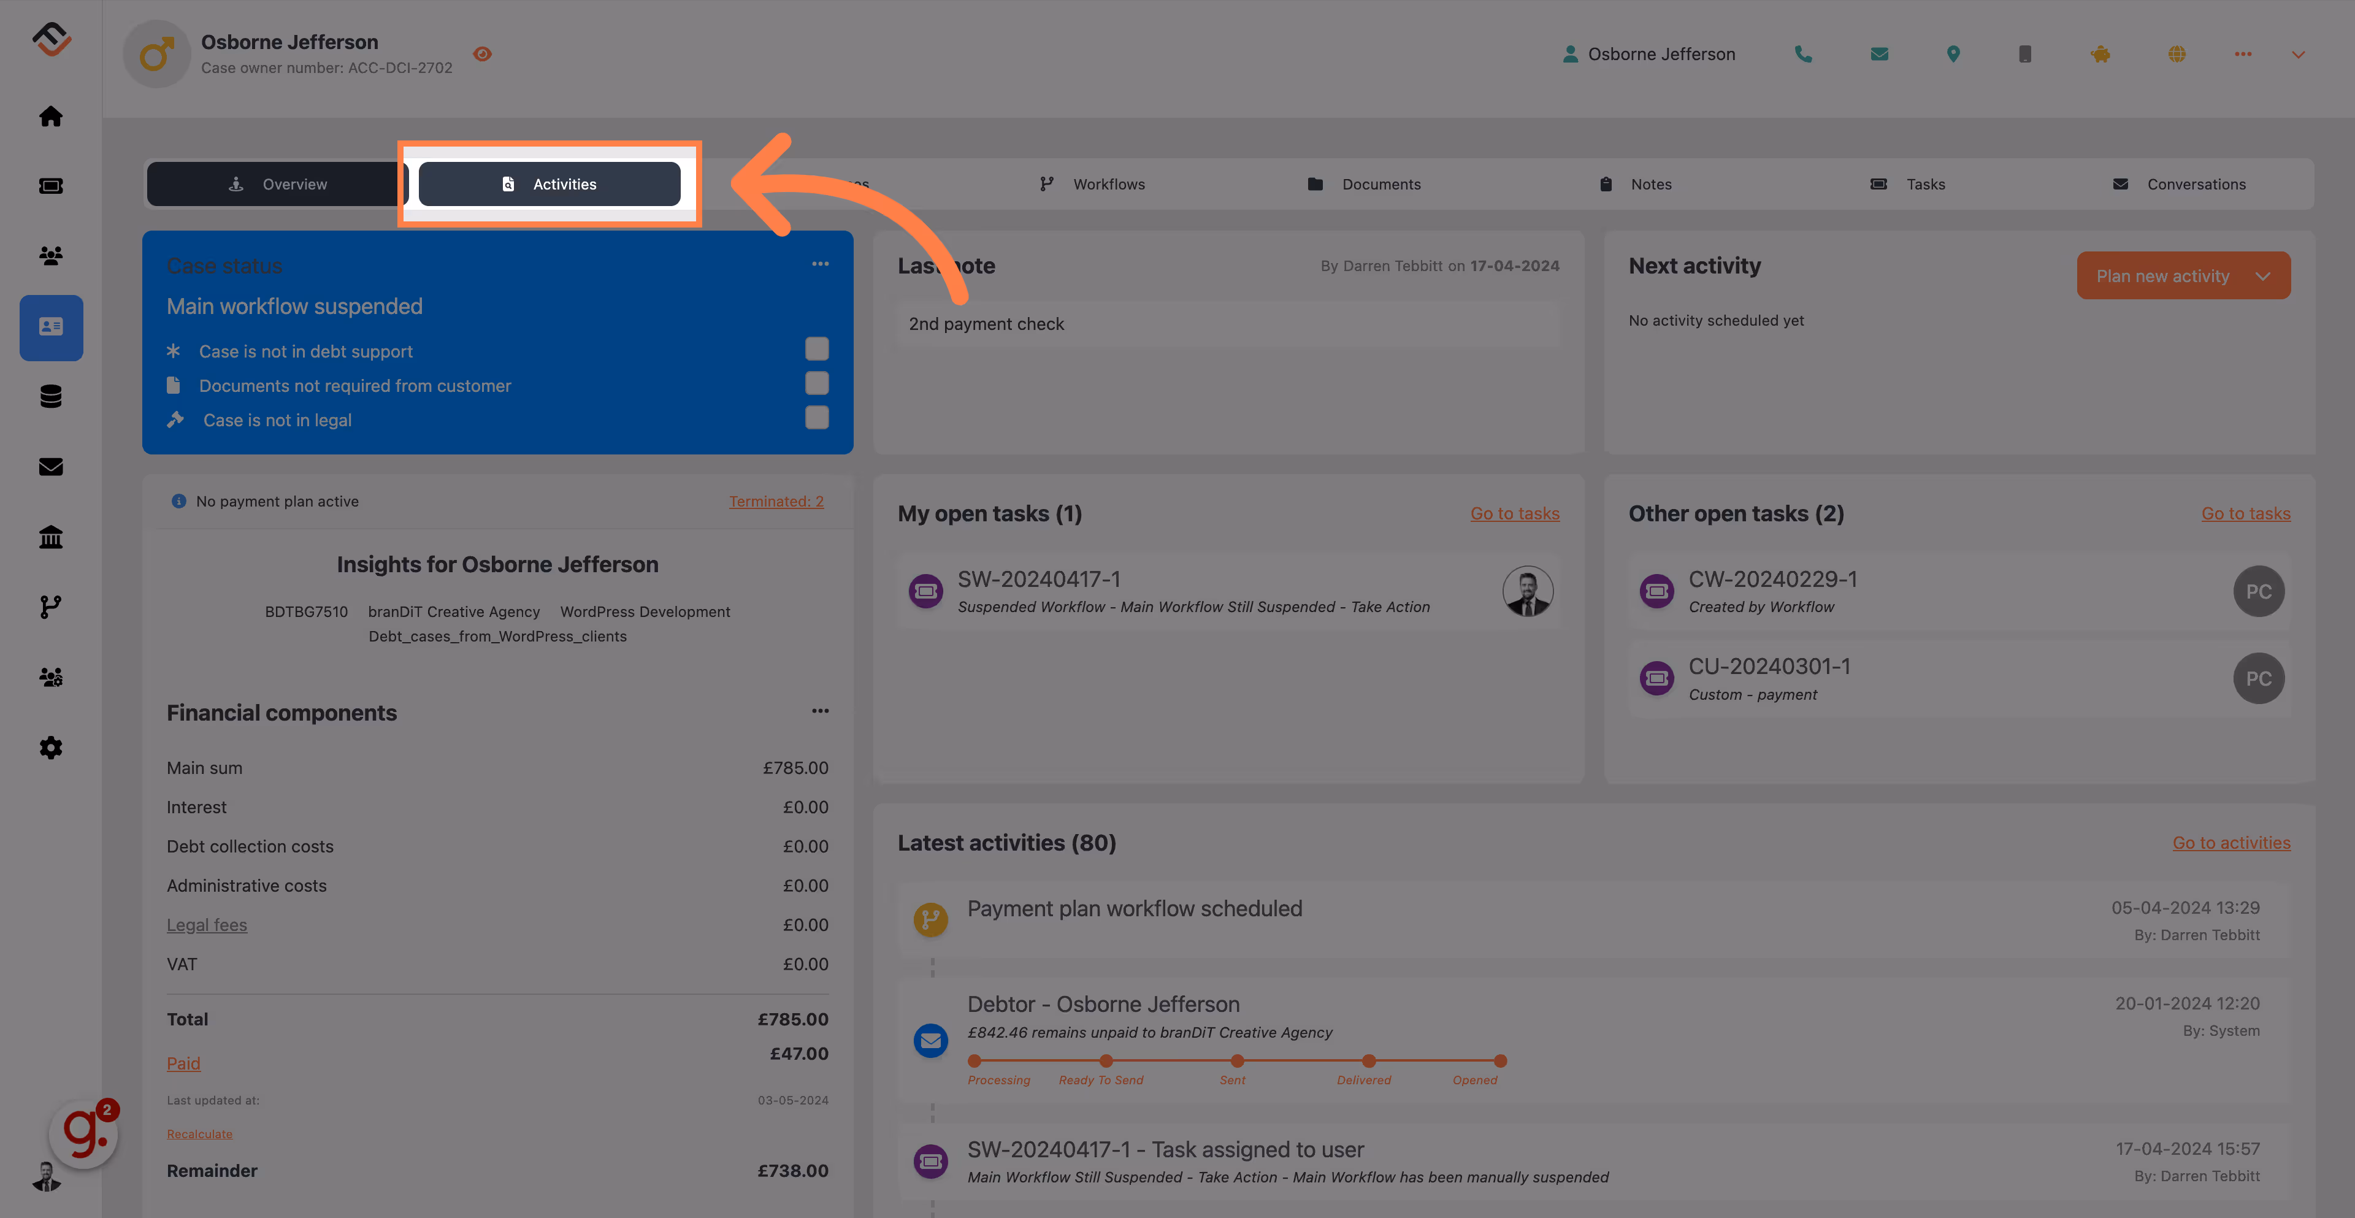Viewport: 2355px width, 1218px height.
Task: Expand the header chevron at top right
Action: click(2297, 55)
